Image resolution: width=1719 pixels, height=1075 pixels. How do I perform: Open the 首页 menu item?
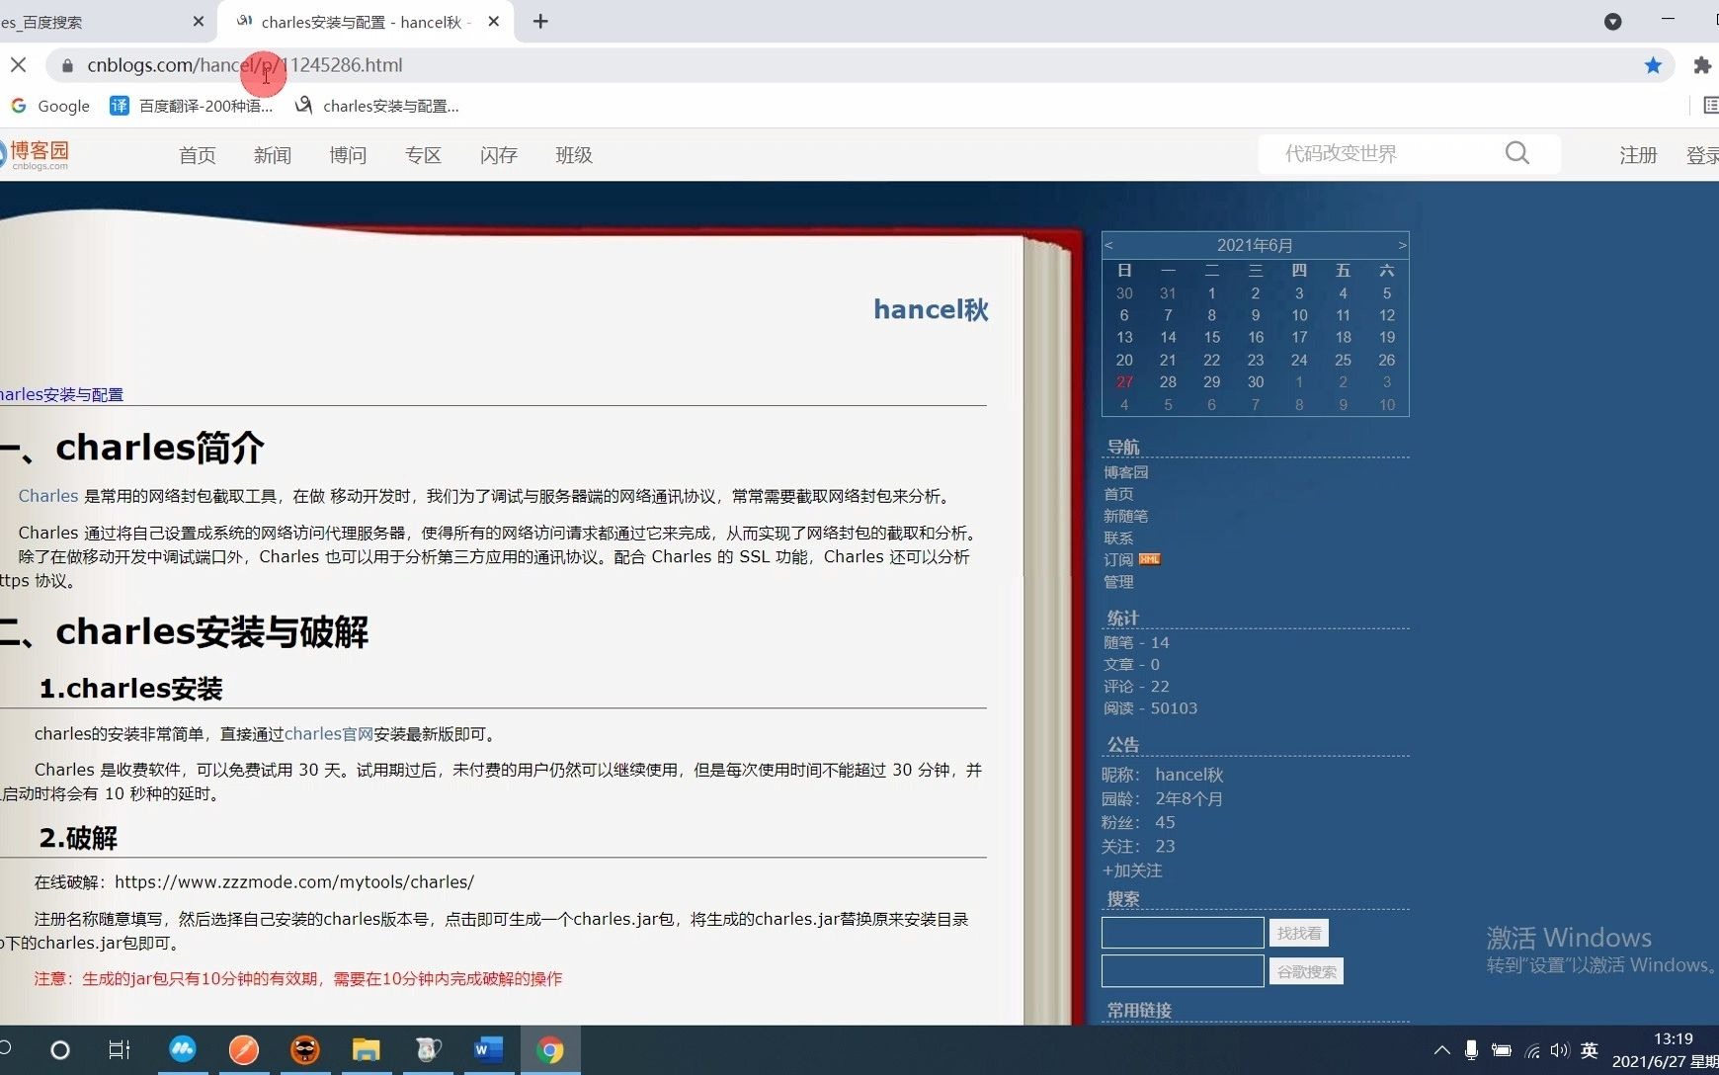click(197, 155)
